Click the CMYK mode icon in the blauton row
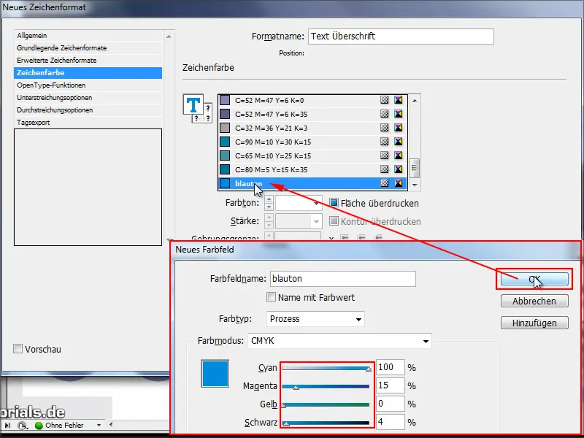 click(x=398, y=183)
